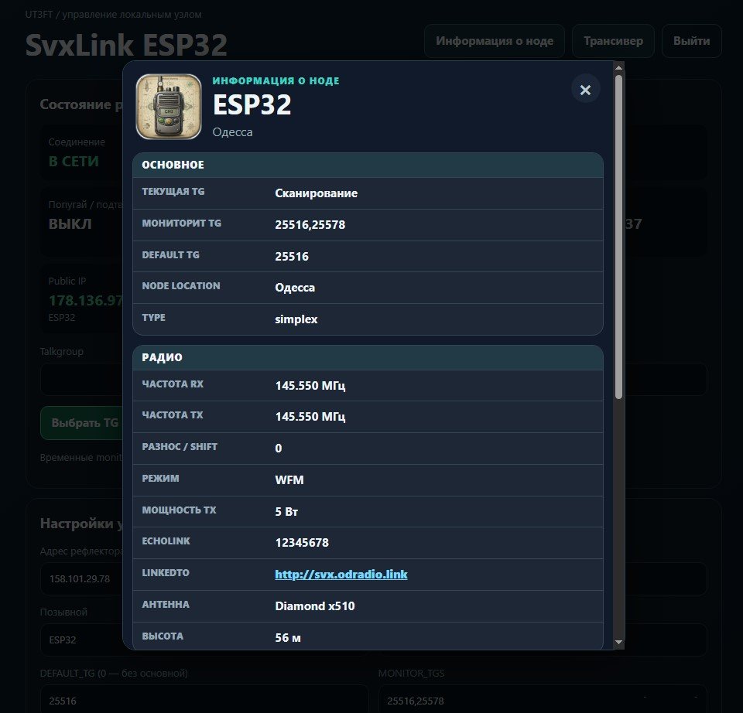Select the antenna value 'Diamond x510'
Screen dimensions: 743x713
[315, 606]
